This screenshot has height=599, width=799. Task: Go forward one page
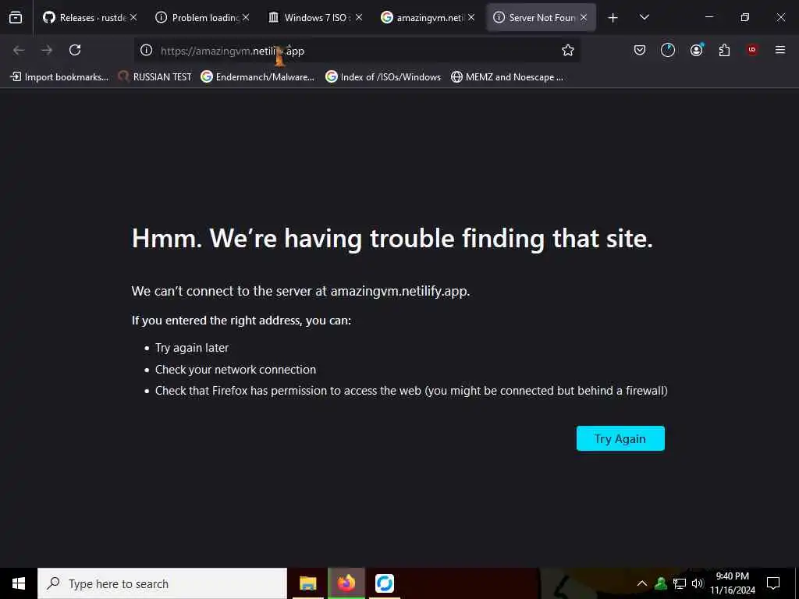point(47,50)
